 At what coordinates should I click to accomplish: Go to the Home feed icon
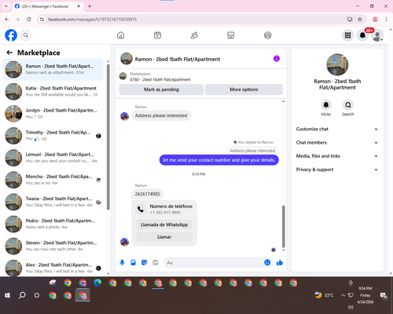[x=120, y=35]
